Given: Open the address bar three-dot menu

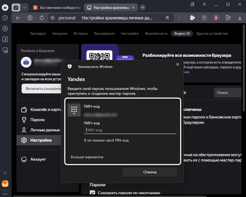Looking at the screenshot, I should tap(179, 18).
